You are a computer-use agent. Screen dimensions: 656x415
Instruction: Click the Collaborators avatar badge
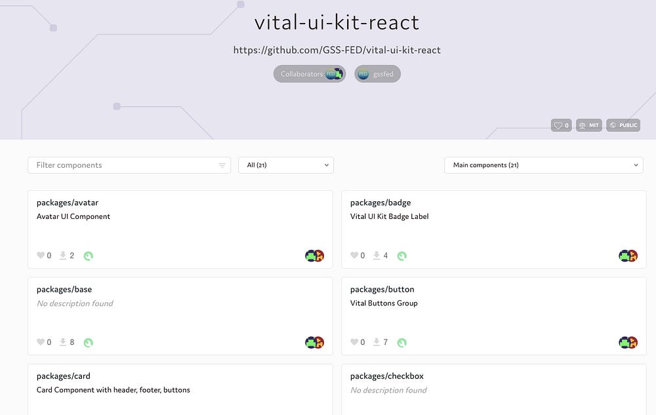[x=310, y=74]
